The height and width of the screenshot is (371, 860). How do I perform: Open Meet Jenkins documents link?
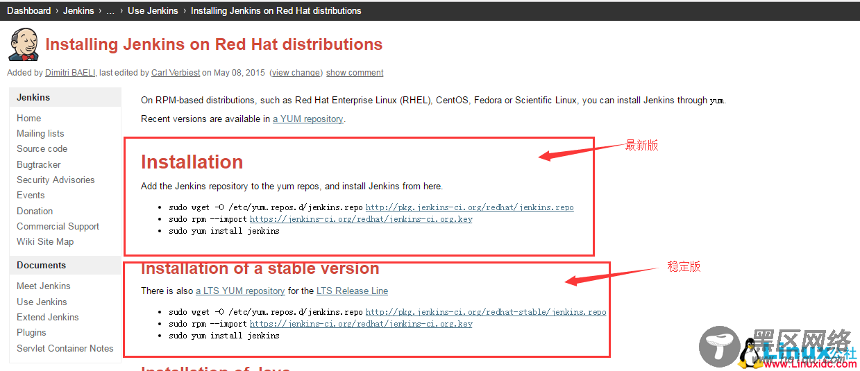(x=44, y=286)
